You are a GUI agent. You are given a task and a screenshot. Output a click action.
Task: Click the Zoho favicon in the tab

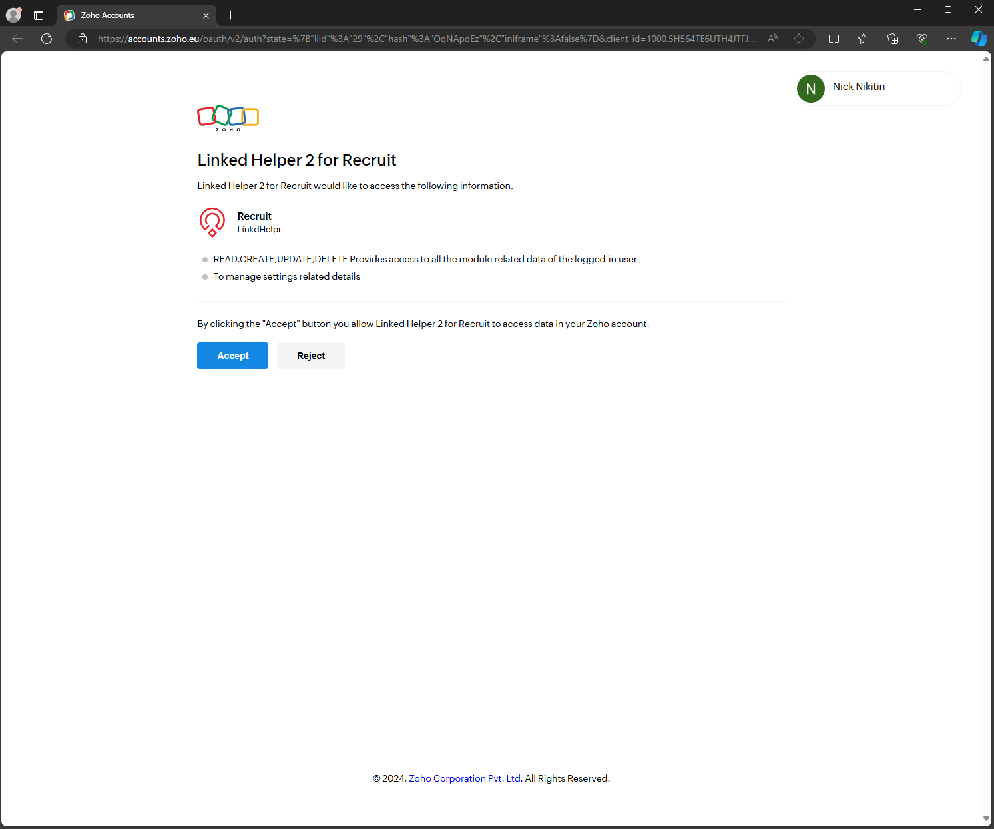click(x=69, y=15)
